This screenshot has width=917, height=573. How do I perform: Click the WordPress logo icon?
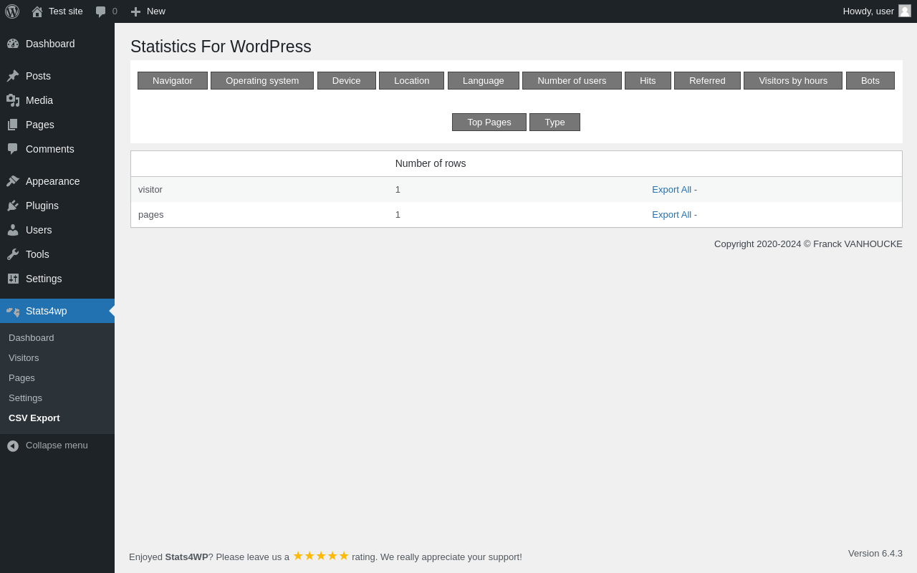[x=12, y=11]
